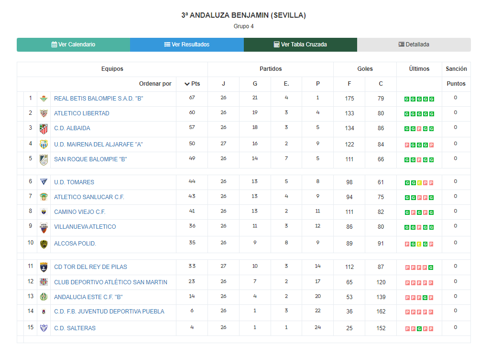
Task: Click the Atletico Libertad team crest
Action: [44, 114]
